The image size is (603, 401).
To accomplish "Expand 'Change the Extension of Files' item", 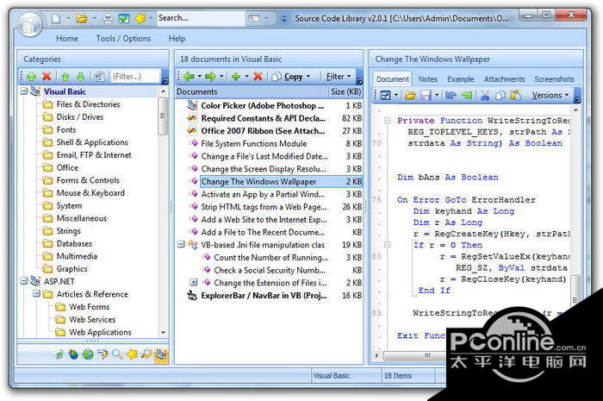I will (194, 282).
